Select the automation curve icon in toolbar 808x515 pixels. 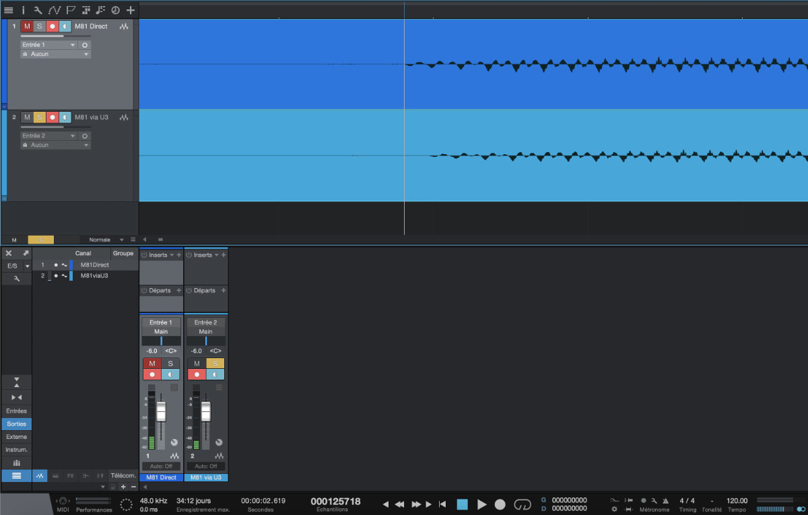[x=54, y=10]
